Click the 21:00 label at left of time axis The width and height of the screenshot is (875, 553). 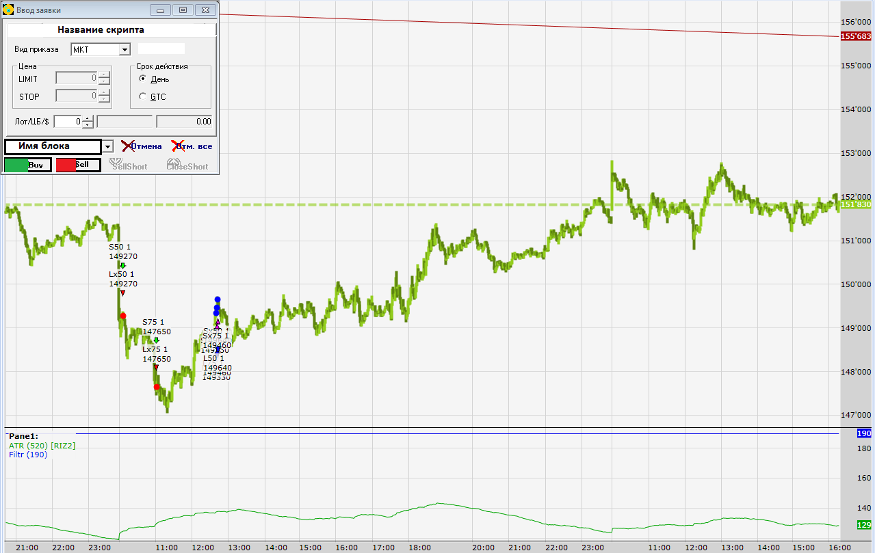[x=27, y=548]
